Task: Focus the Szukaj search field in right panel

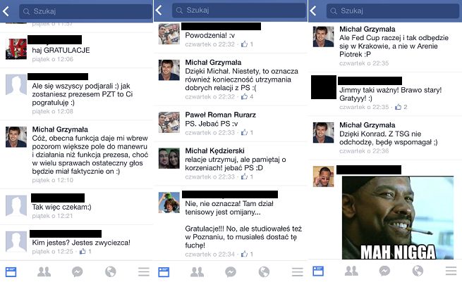Action: click(x=393, y=11)
